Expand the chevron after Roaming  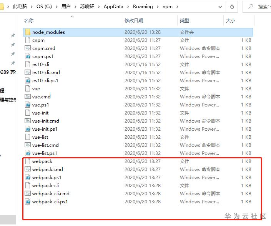(x=158, y=7)
